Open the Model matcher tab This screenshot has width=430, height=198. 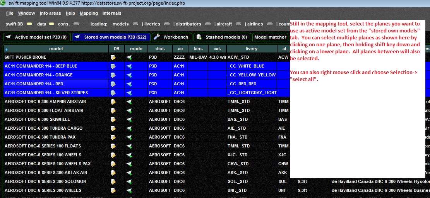[270, 37]
